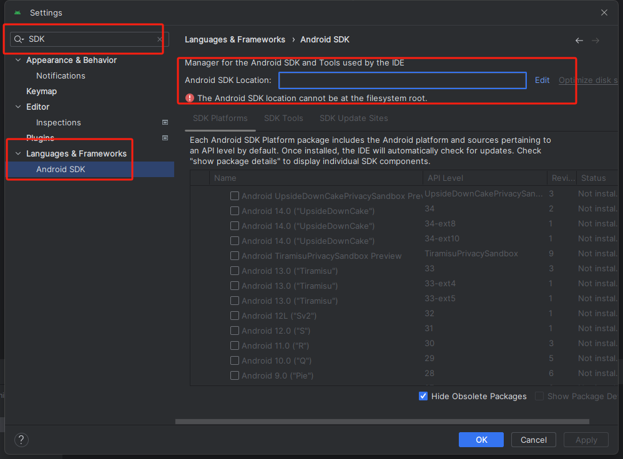
Task: Click the OK button
Action: tap(481, 440)
